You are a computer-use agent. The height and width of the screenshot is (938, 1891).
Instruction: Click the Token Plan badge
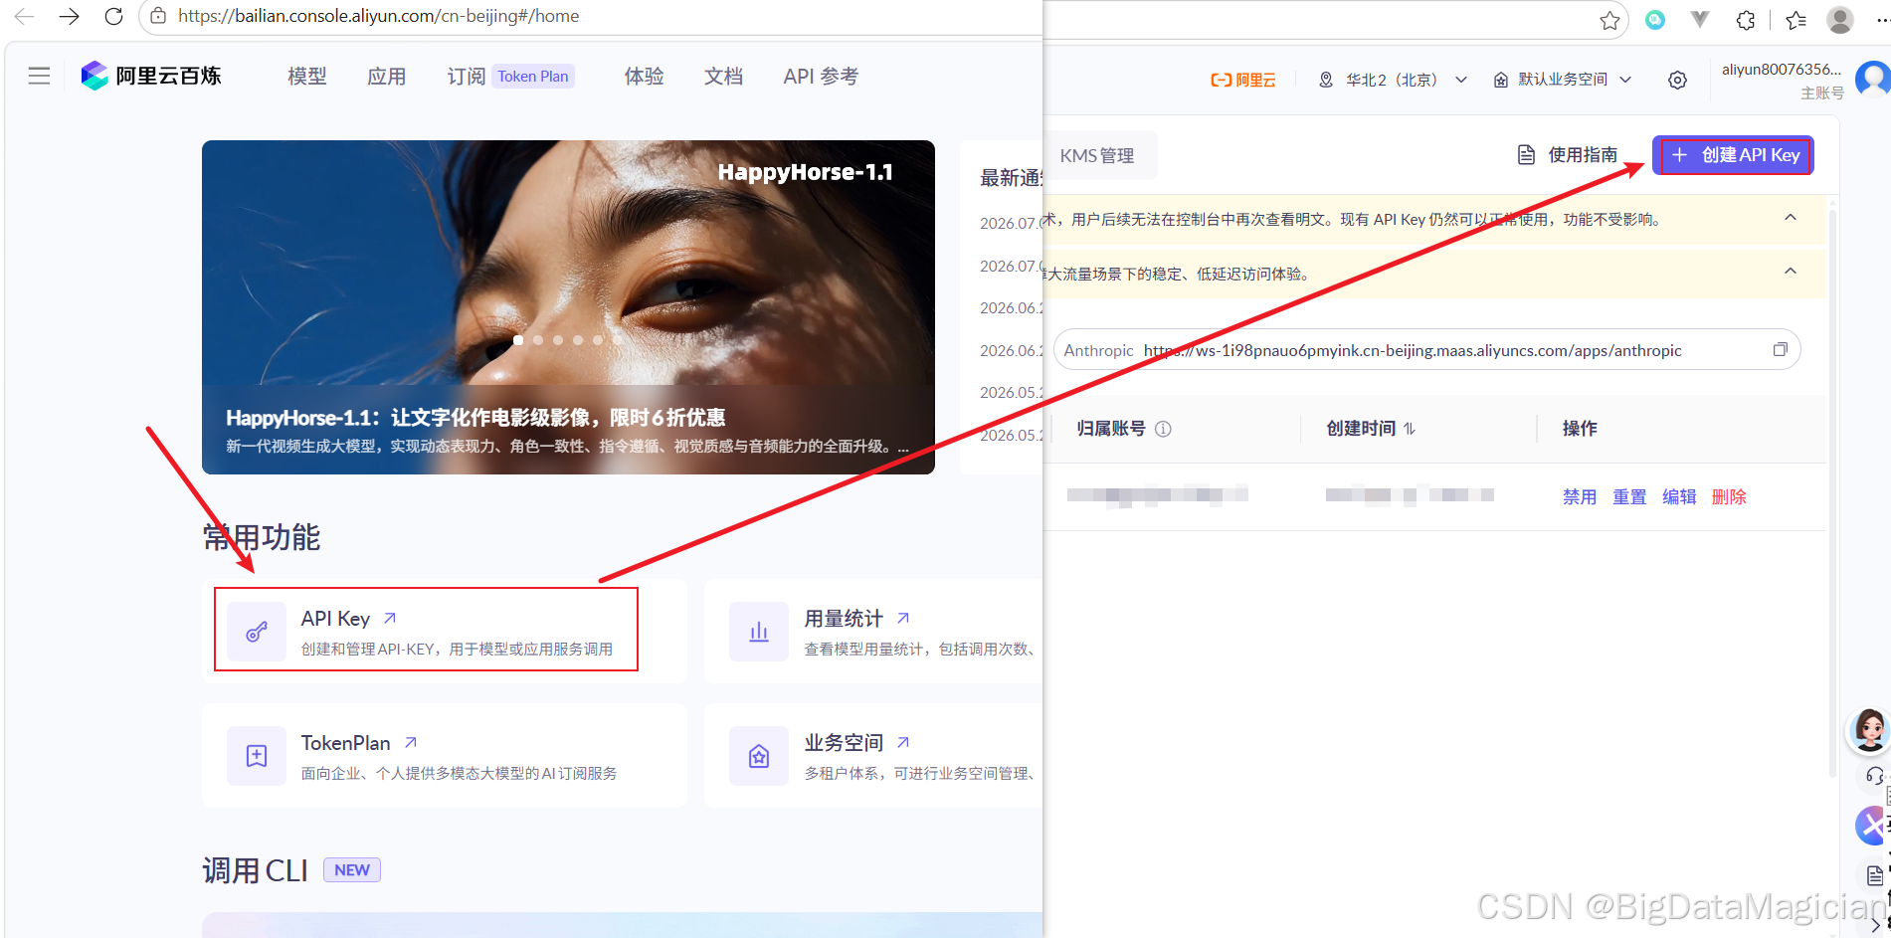pyautogui.click(x=533, y=77)
